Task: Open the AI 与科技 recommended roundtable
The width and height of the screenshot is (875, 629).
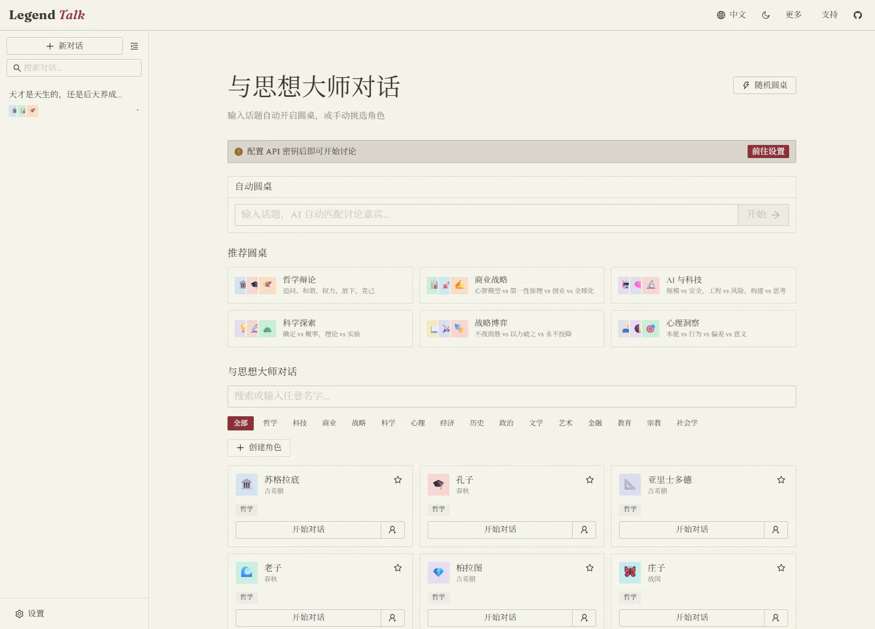Action: point(703,286)
